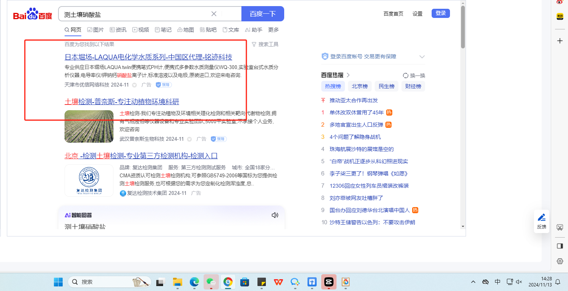This screenshot has width=568, height=291.
Task: Toggle the muted volume icon in tray
Action: pyautogui.click(x=519, y=282)
